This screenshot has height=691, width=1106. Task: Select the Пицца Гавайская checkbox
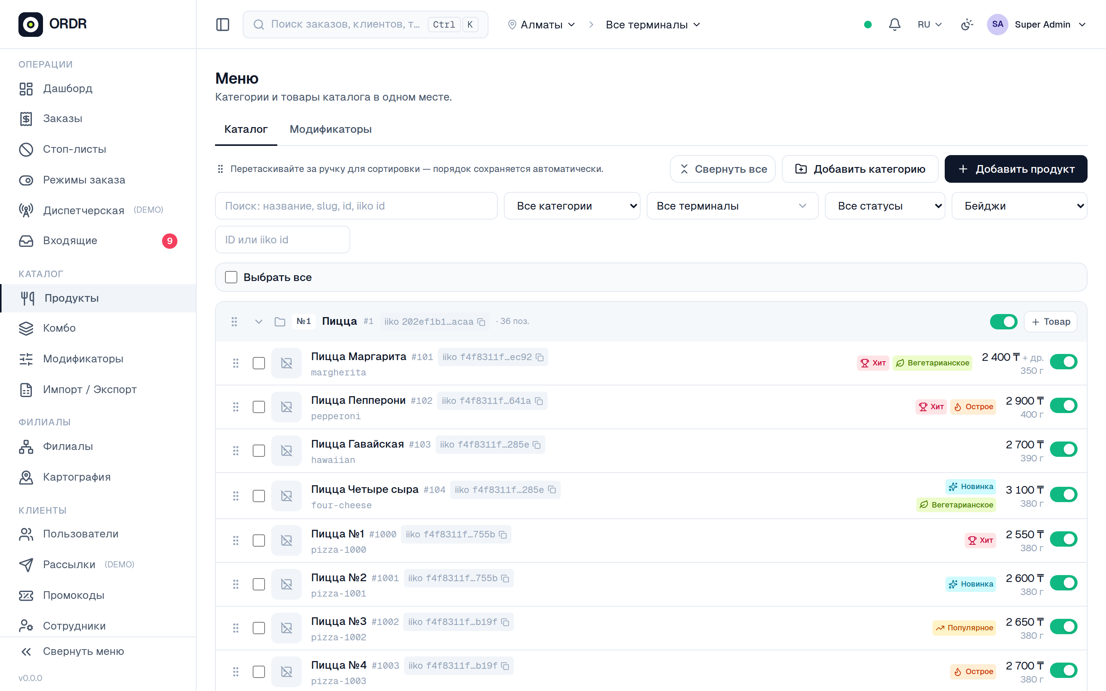[x=259, y=451]
